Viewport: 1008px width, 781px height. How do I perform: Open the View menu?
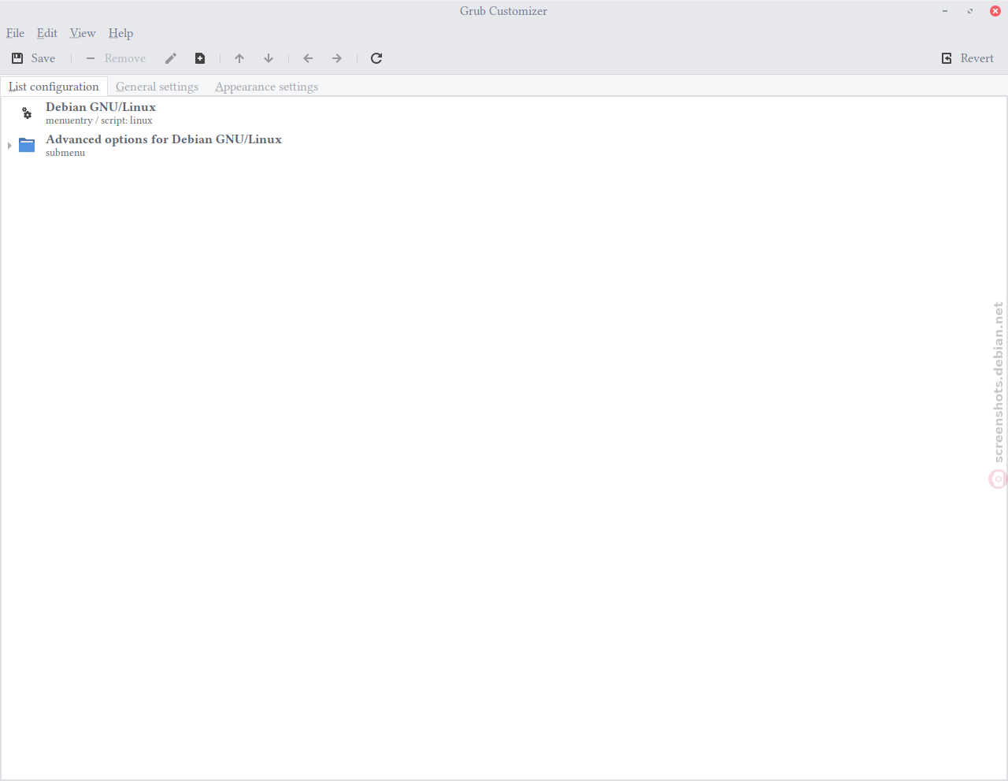(x=83, y=33)
